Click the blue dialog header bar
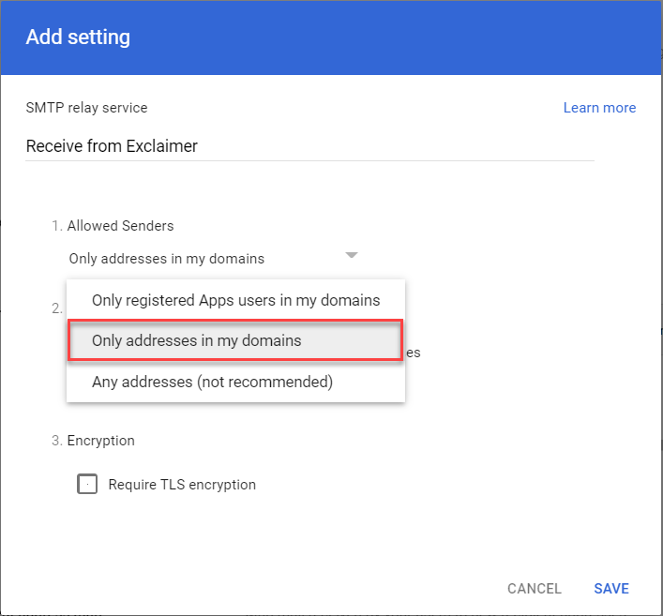 click(x=375, y=38)
